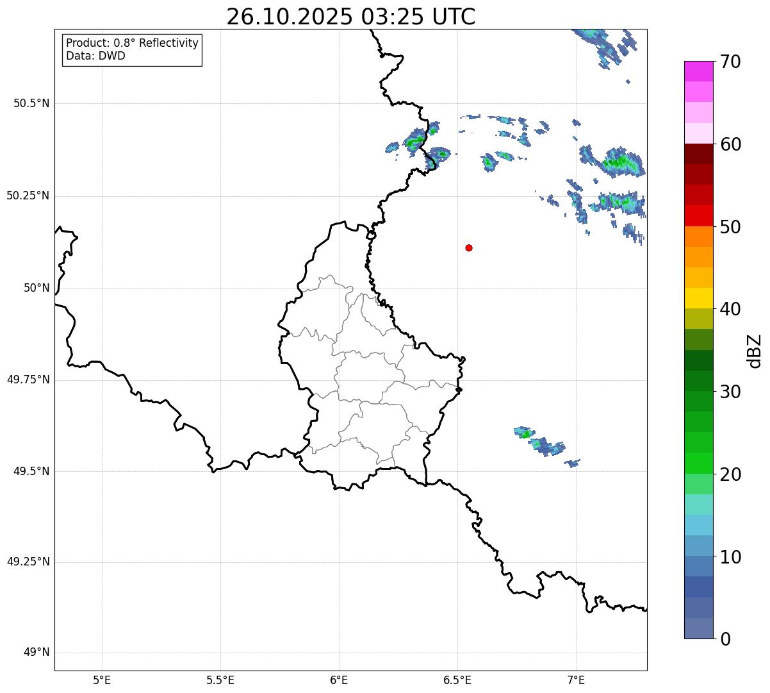Image resolution: width=770 pixels, height=693 pixels.
Task: Click the latitude label "49.5°N"
Action: tap(31, 471)
